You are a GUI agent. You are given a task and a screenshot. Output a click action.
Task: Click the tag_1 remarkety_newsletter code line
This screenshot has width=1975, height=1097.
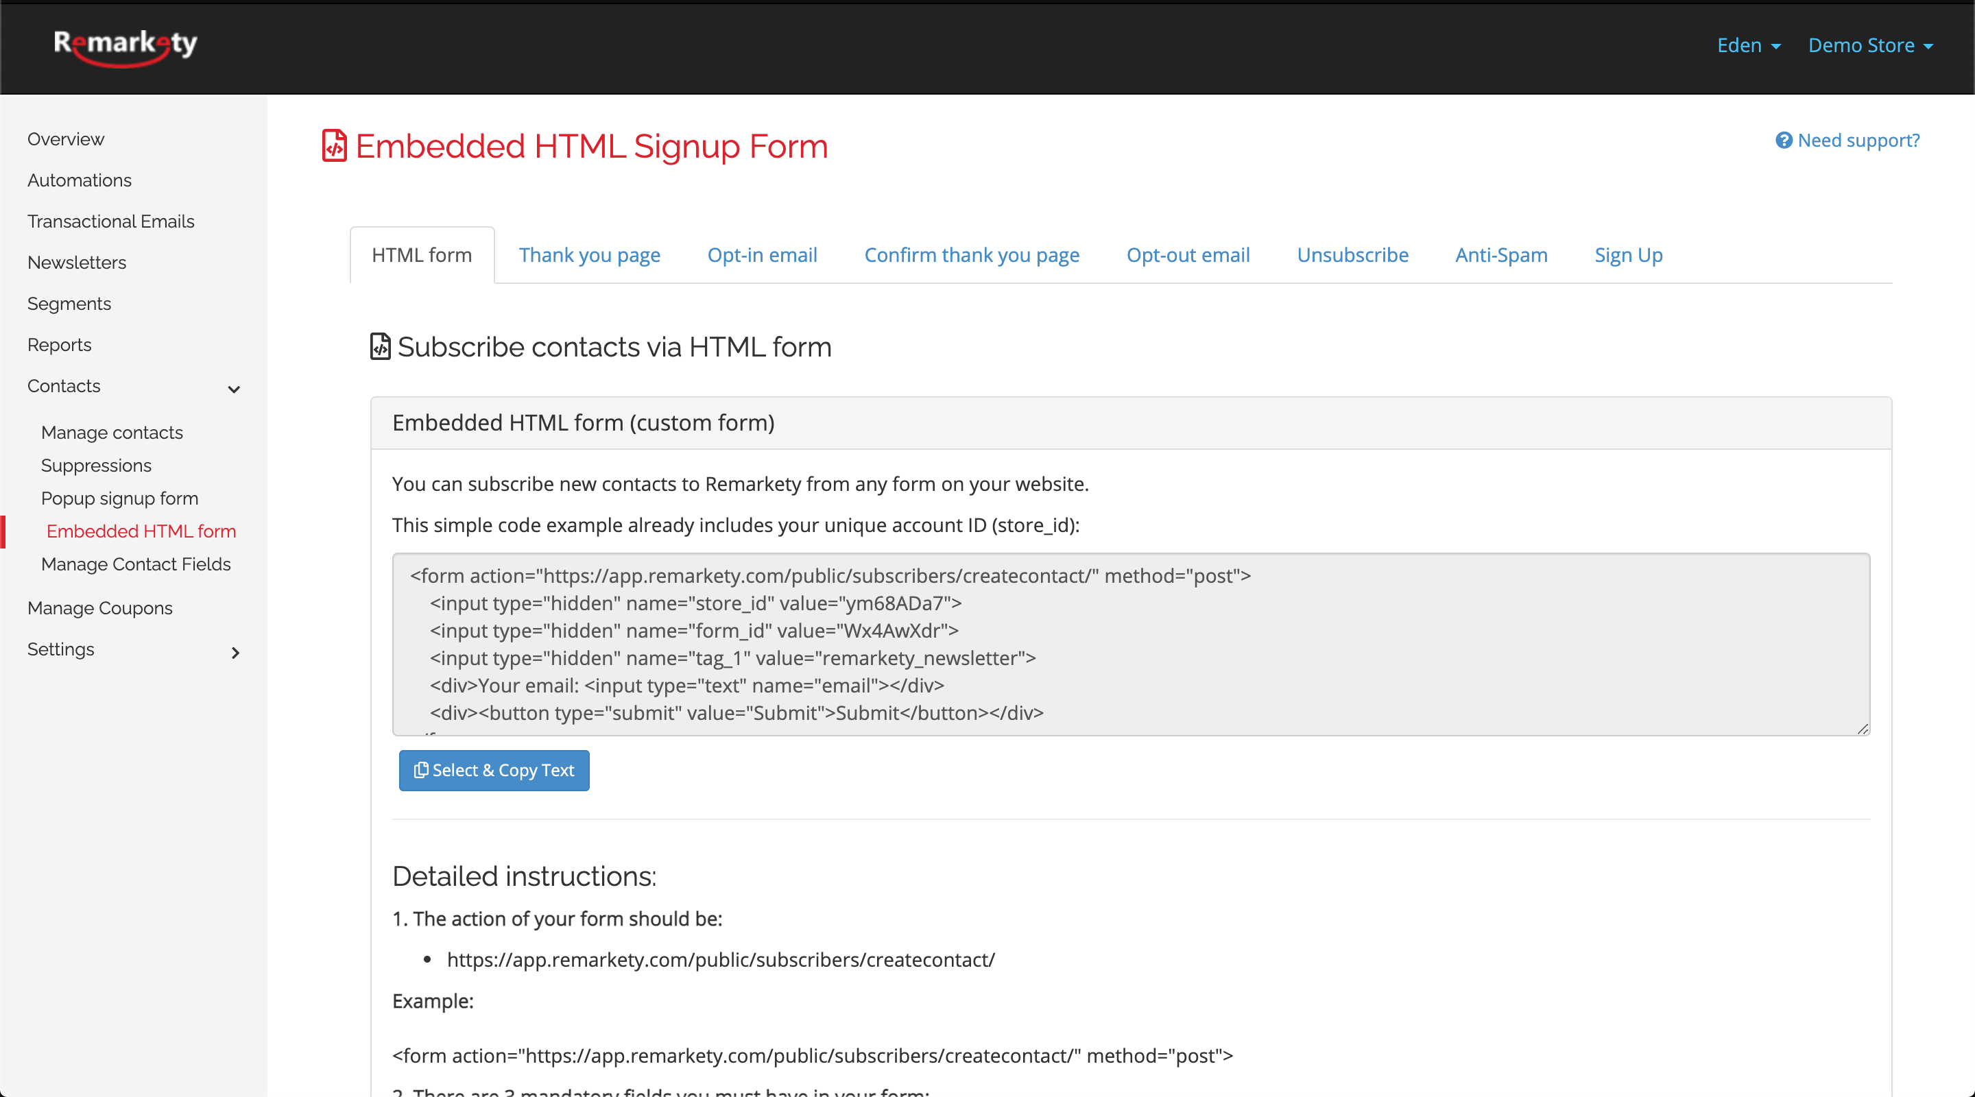pyautogui.click(x=732, y=658)
